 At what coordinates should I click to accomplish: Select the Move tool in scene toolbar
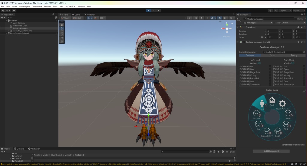(62, 28)
